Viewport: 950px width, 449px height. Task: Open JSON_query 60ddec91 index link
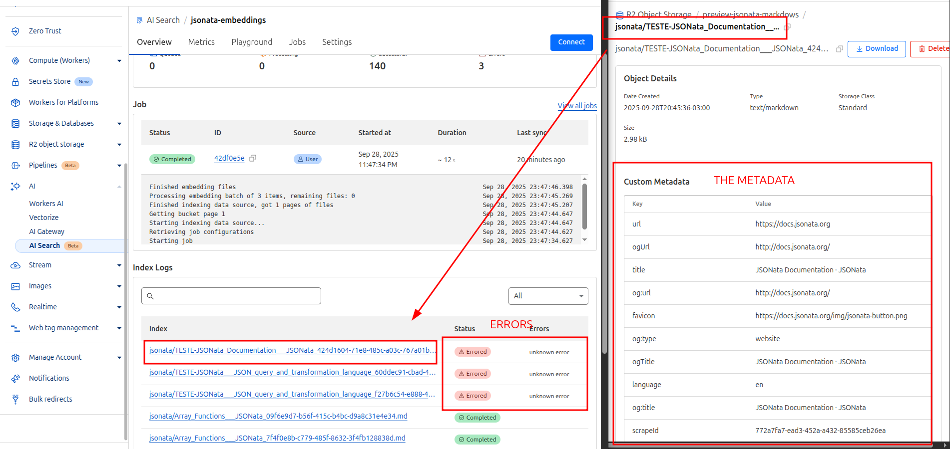(x=292, y=372)
